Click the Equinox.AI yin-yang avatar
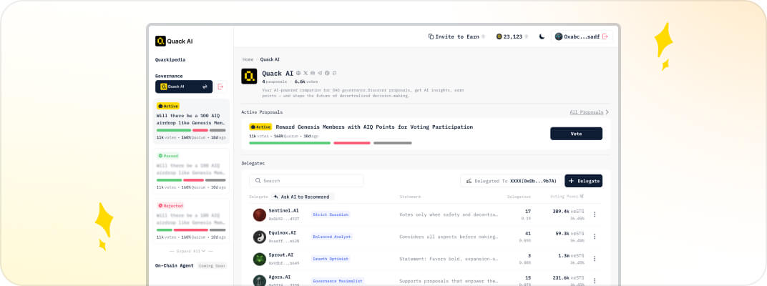The width and height of the screenshot is (767, 286). tap(259, 237)
